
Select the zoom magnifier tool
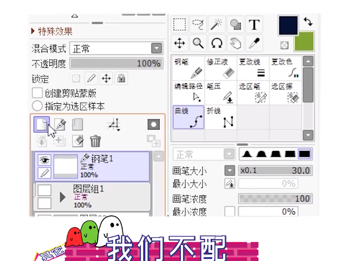tap(198, 43)
